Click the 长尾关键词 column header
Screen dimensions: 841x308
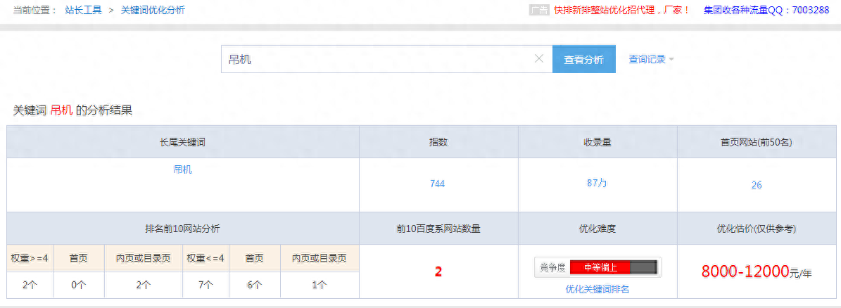[x=182, y=142]
